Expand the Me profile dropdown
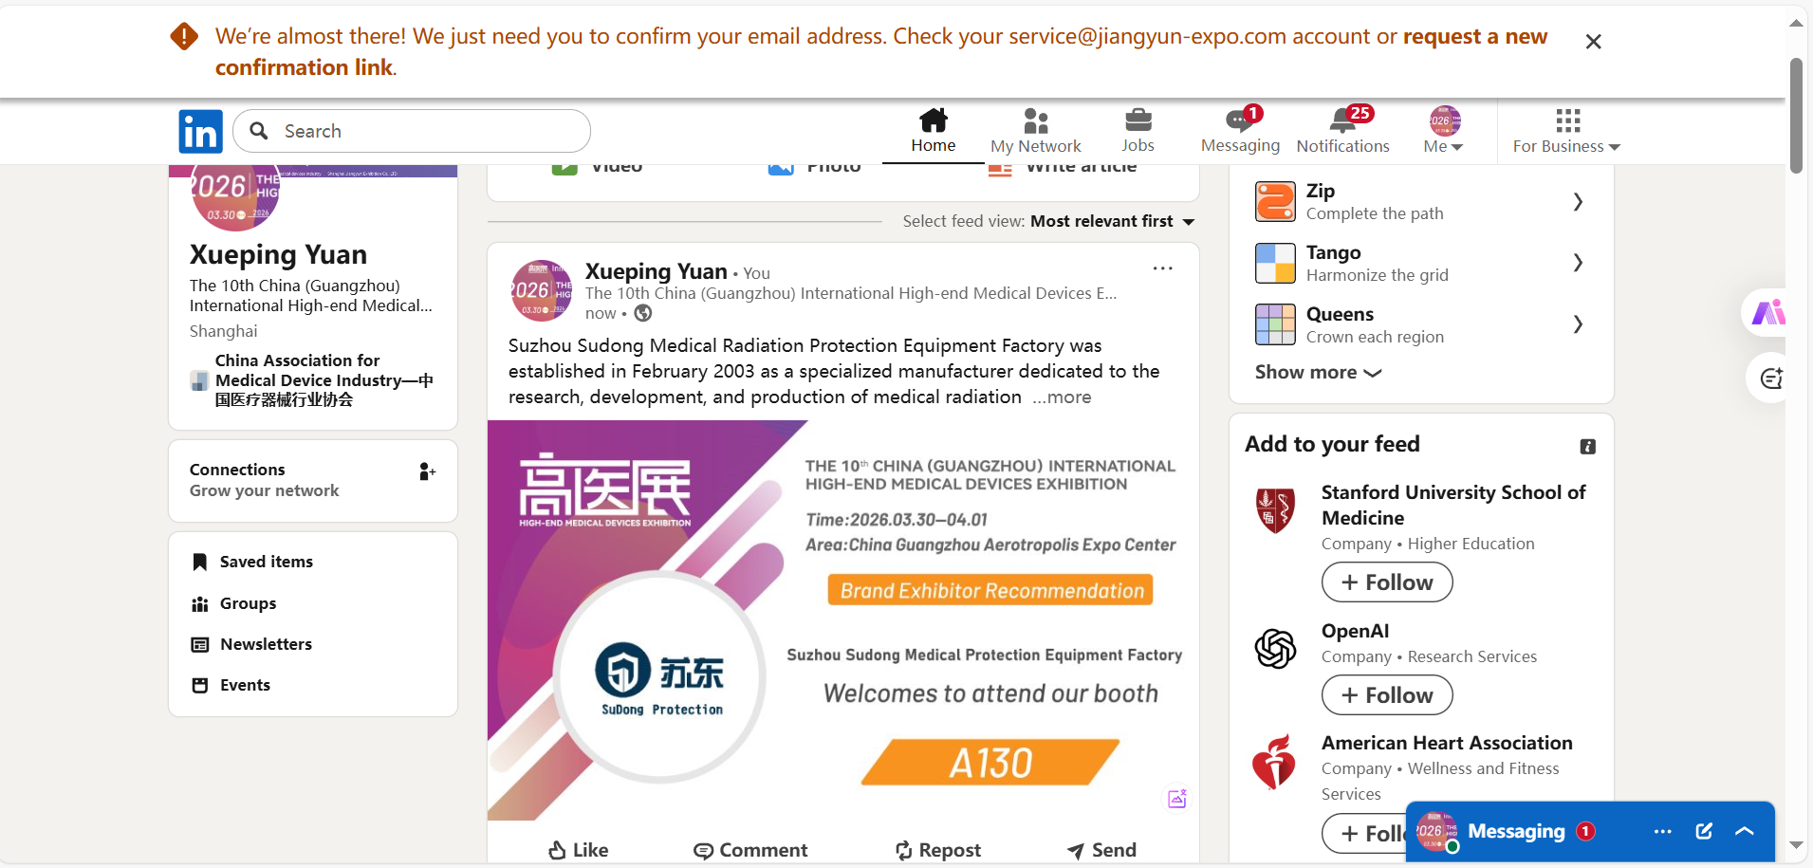1813x868 pixels. (1443, 130)
